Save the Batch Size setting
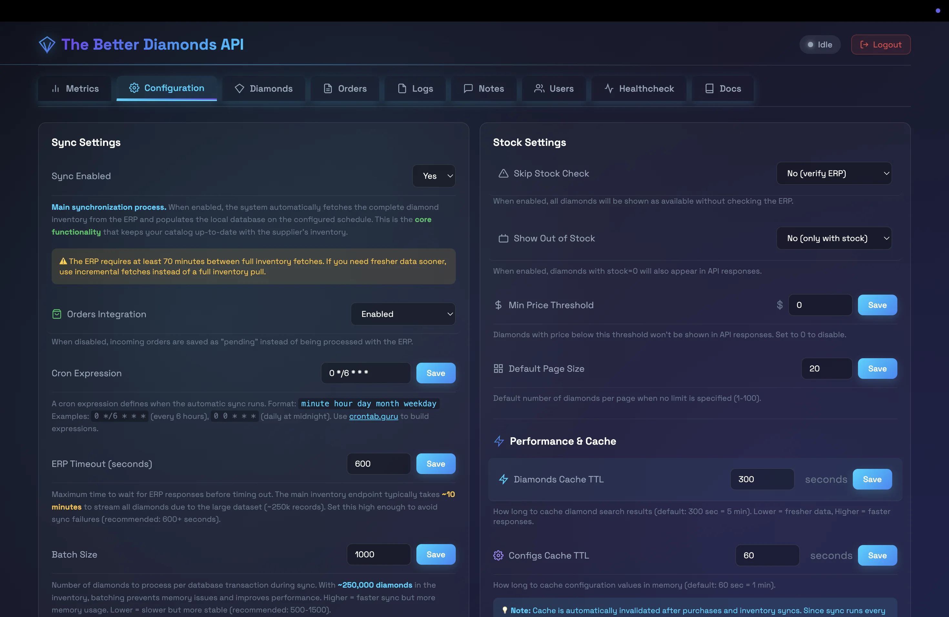Image resolution: width=949 pixels, height=617 pixels. click(436, 554)
